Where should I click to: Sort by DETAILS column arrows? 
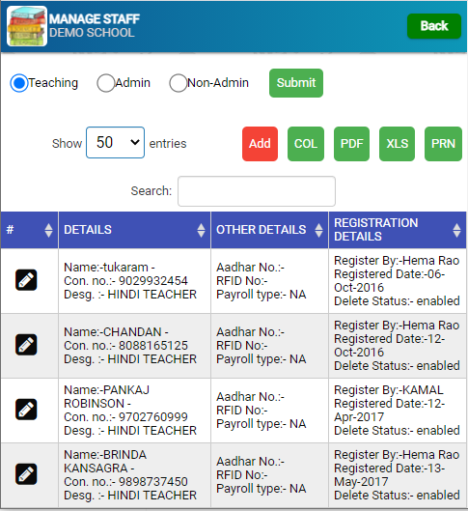(x=201, y=230)
